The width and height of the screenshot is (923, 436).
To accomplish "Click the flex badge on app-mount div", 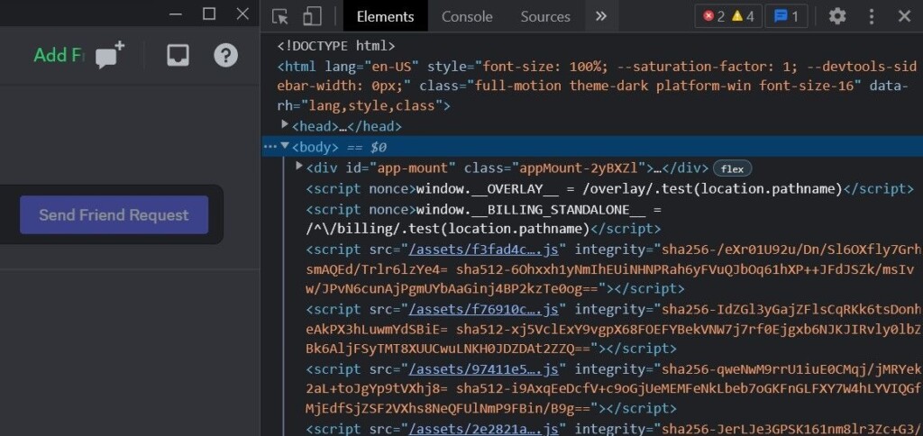I will pyautogui.click(x=732, y=168).
